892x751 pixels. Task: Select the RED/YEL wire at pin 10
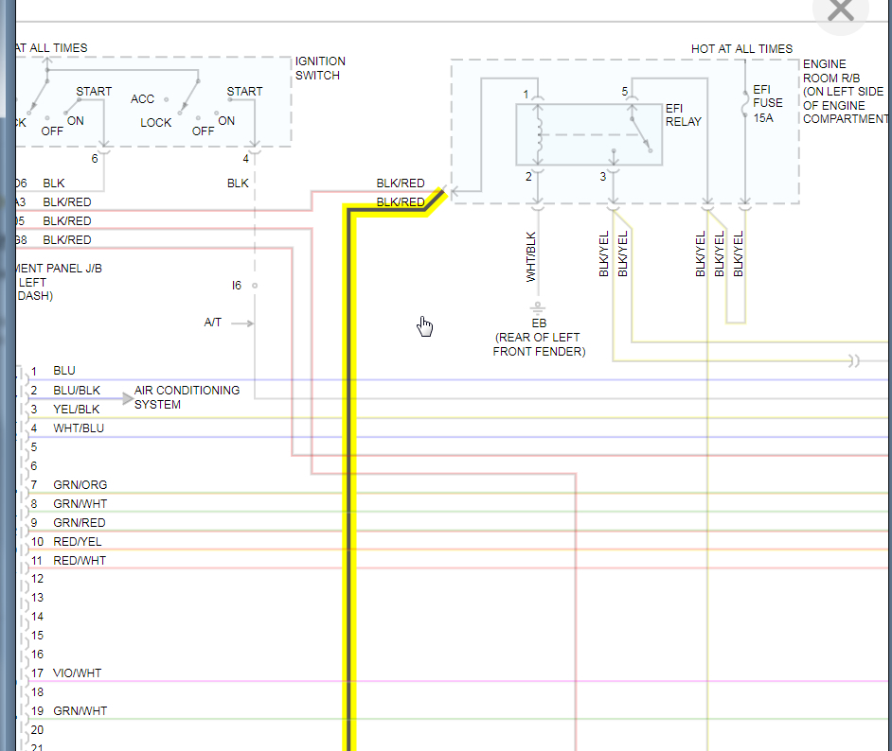(78, 541)
